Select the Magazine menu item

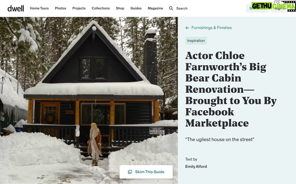(x=155, y=8)
